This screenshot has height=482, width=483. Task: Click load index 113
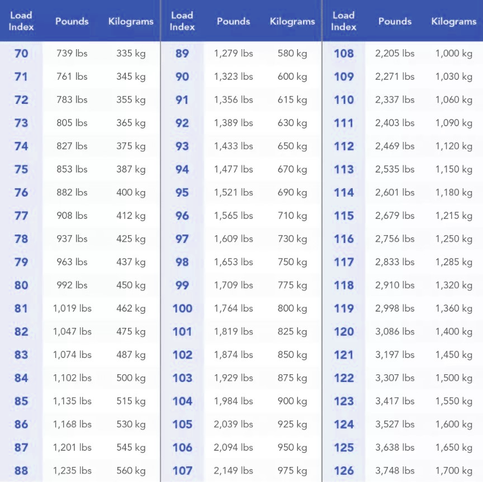[344, 169]
